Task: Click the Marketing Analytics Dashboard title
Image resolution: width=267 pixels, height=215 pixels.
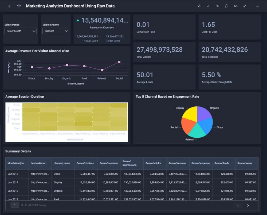Action: coord(70,6)
